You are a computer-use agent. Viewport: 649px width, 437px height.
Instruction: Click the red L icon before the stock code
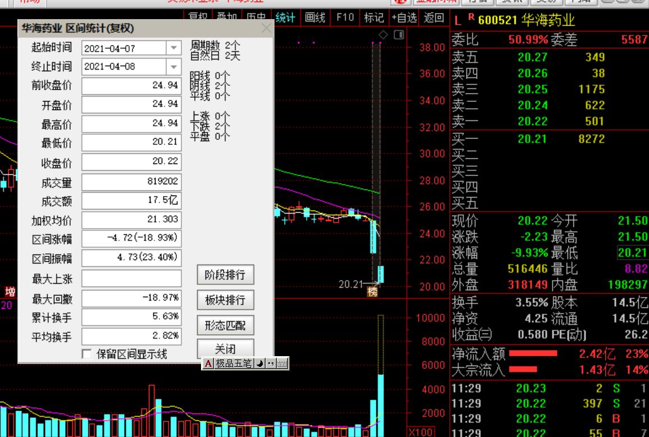(458, 20)
